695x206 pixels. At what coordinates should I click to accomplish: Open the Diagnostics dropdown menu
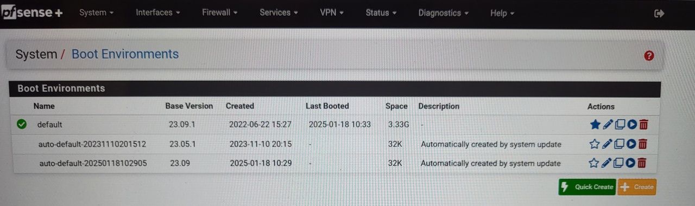click(x=443, y=13)
